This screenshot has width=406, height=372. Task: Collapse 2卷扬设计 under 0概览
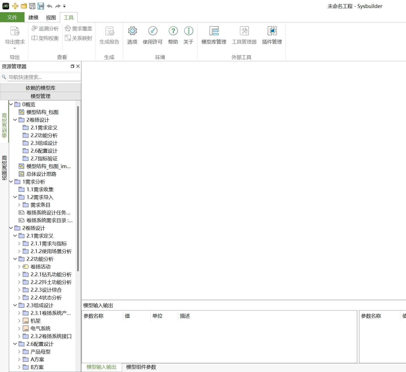tap(15, 120)
